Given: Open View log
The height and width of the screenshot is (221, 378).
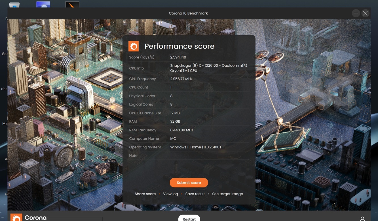Looking at the screenshot, I should 170,194.
